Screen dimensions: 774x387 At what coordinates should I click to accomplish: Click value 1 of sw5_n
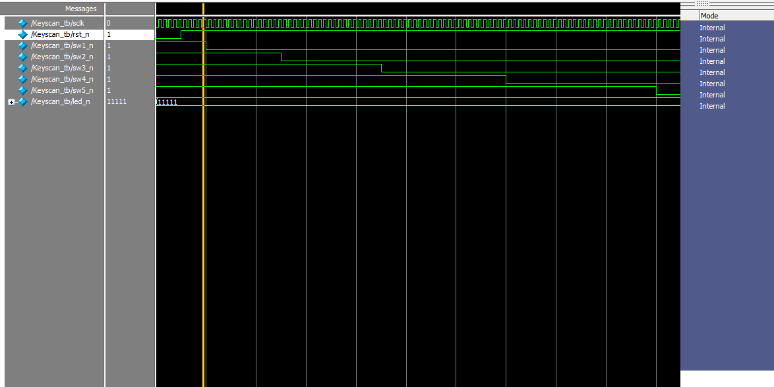[x=109, y=90]
